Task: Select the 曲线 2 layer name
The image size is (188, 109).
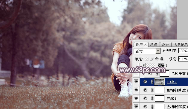Action: (x=172, y=82)
